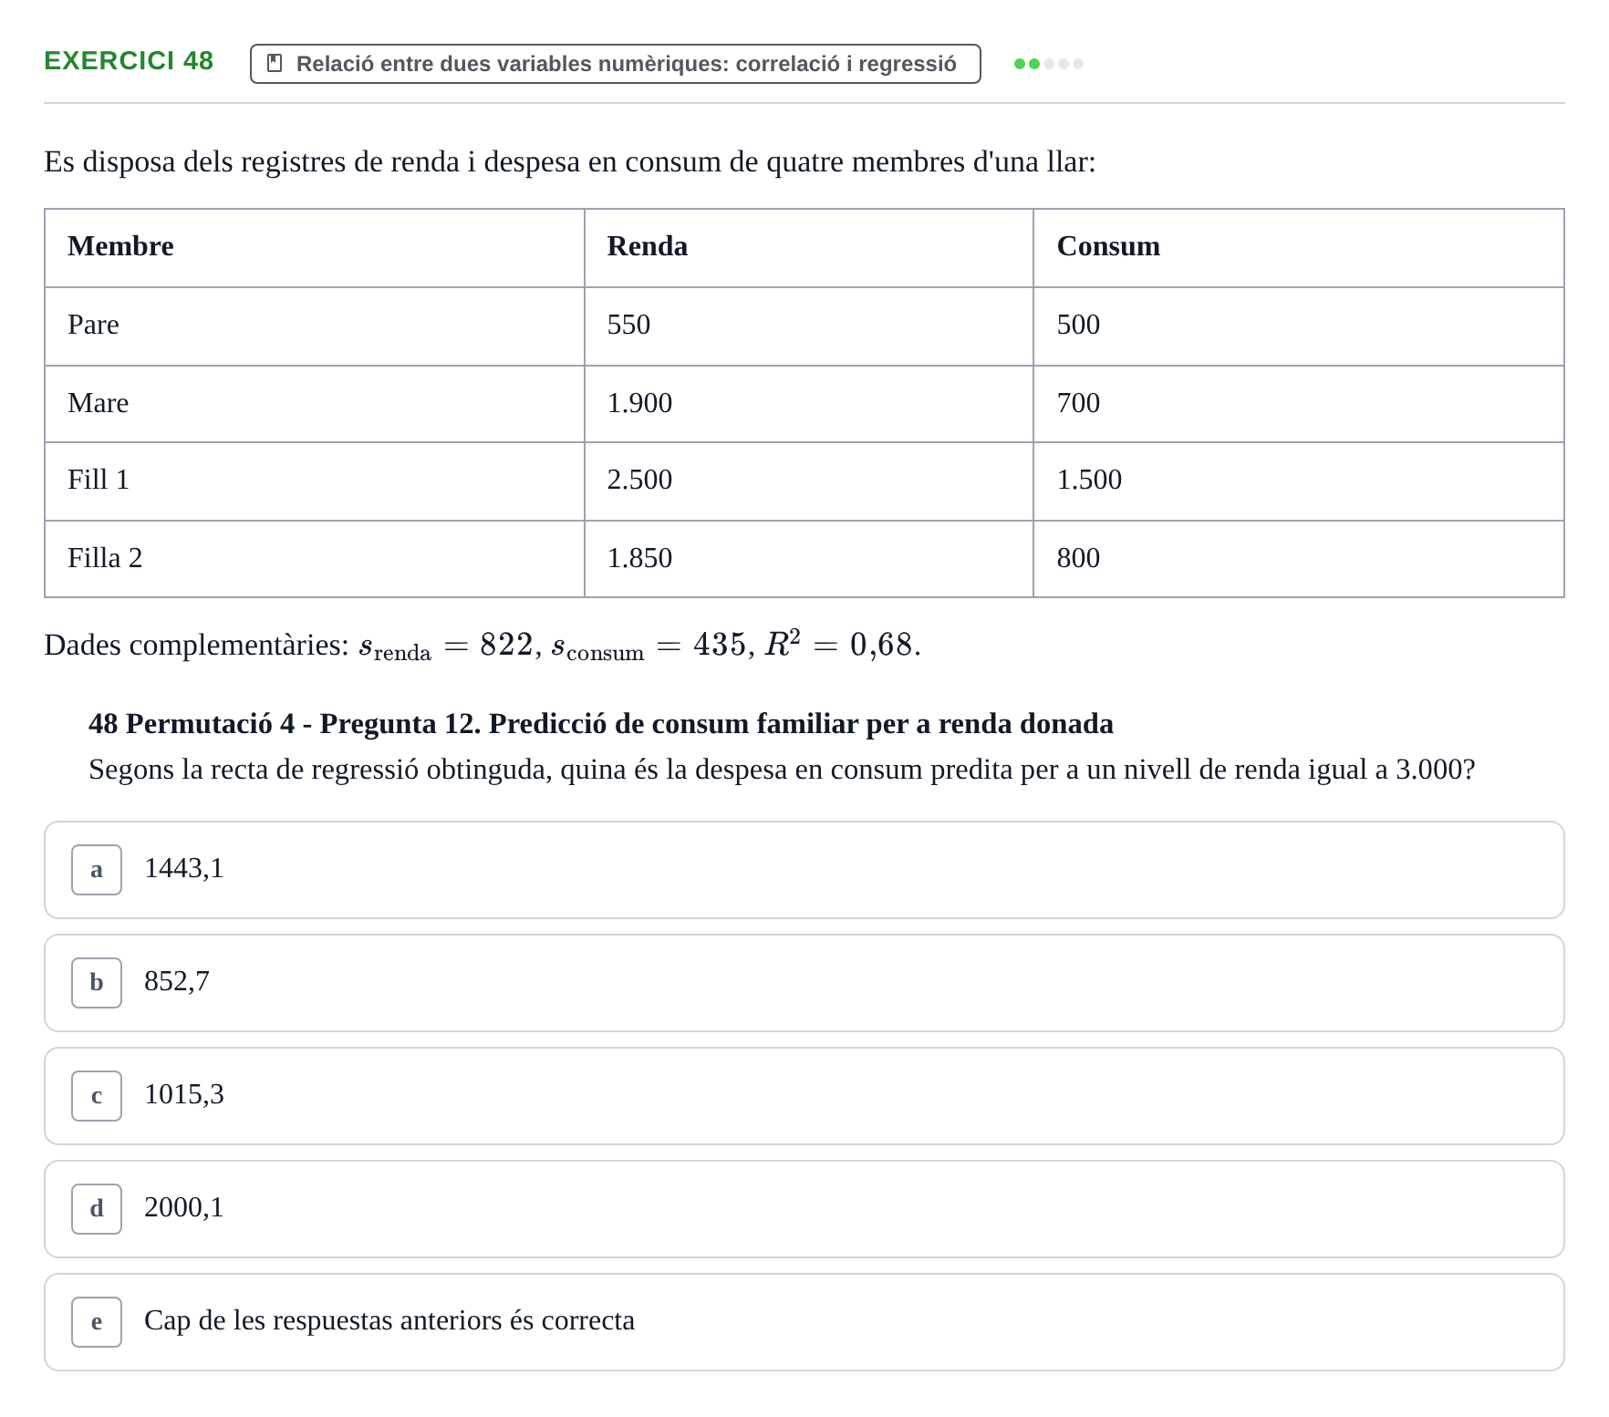The width and height of the screenshot is (1609, 1417).
Task: Choose option 1443,1
Action: click(804, 870)
